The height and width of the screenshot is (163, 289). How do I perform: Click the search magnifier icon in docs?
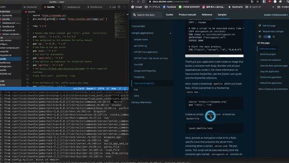pos(135,15)
